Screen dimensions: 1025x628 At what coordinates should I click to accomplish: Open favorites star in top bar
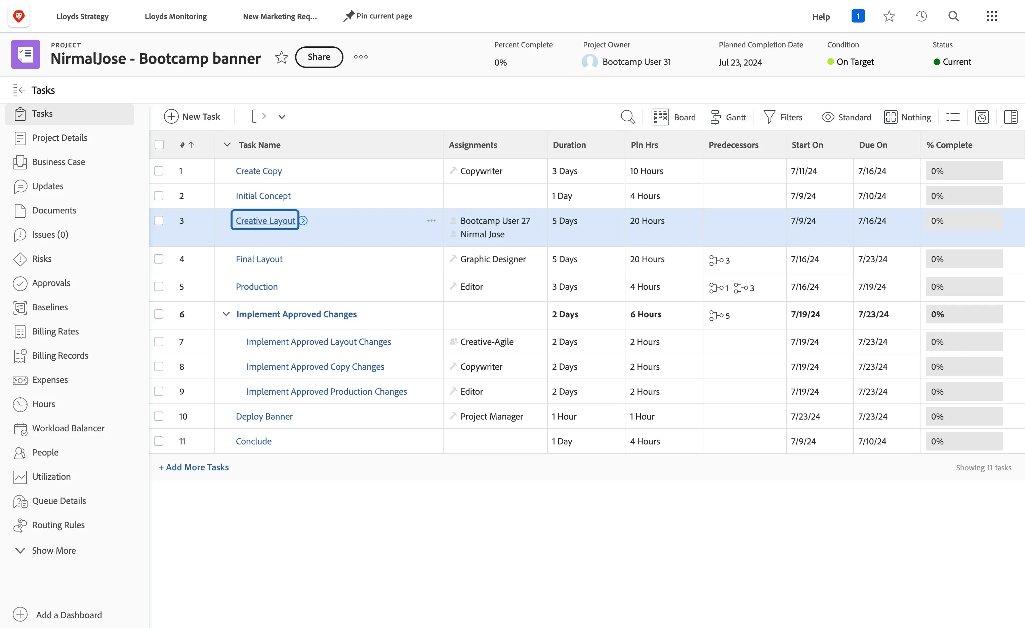pos(889,16)
